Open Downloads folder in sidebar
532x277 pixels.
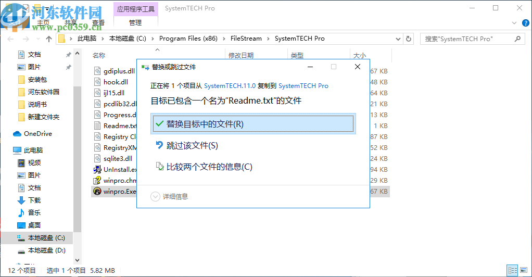click(x=34, y=200)
